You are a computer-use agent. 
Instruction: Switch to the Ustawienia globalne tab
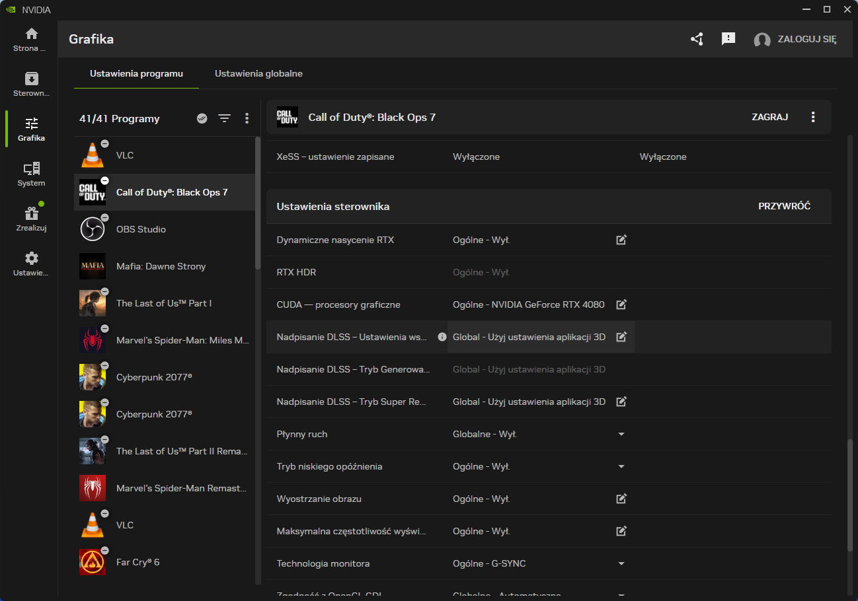(258, 73)
